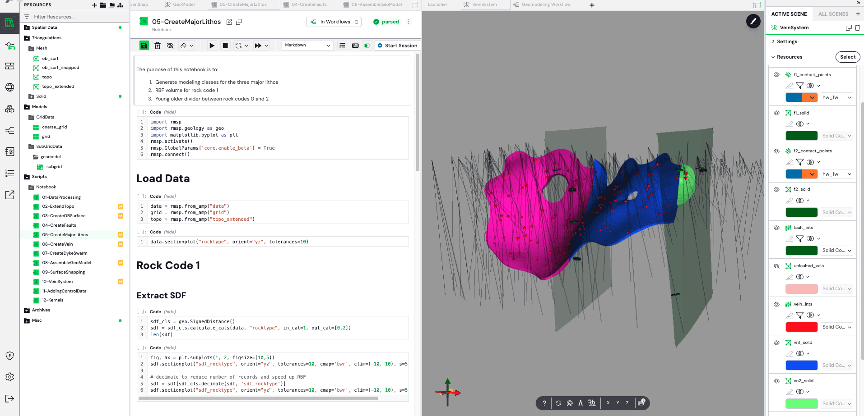The image size is (864, 416).
Task: Toggle visibility of vn1_solid
Action: [x=776, y=343]
